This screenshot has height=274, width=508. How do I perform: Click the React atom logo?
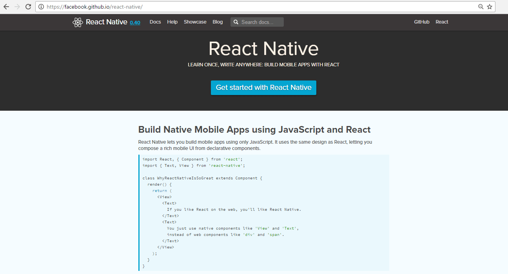(78, 22)
